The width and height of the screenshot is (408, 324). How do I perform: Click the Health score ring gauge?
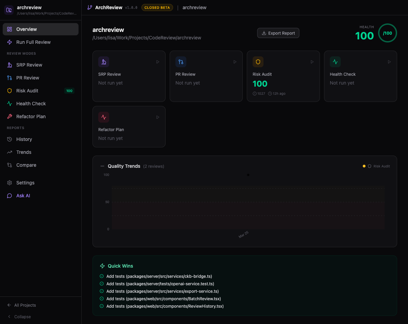click(387, 33)
